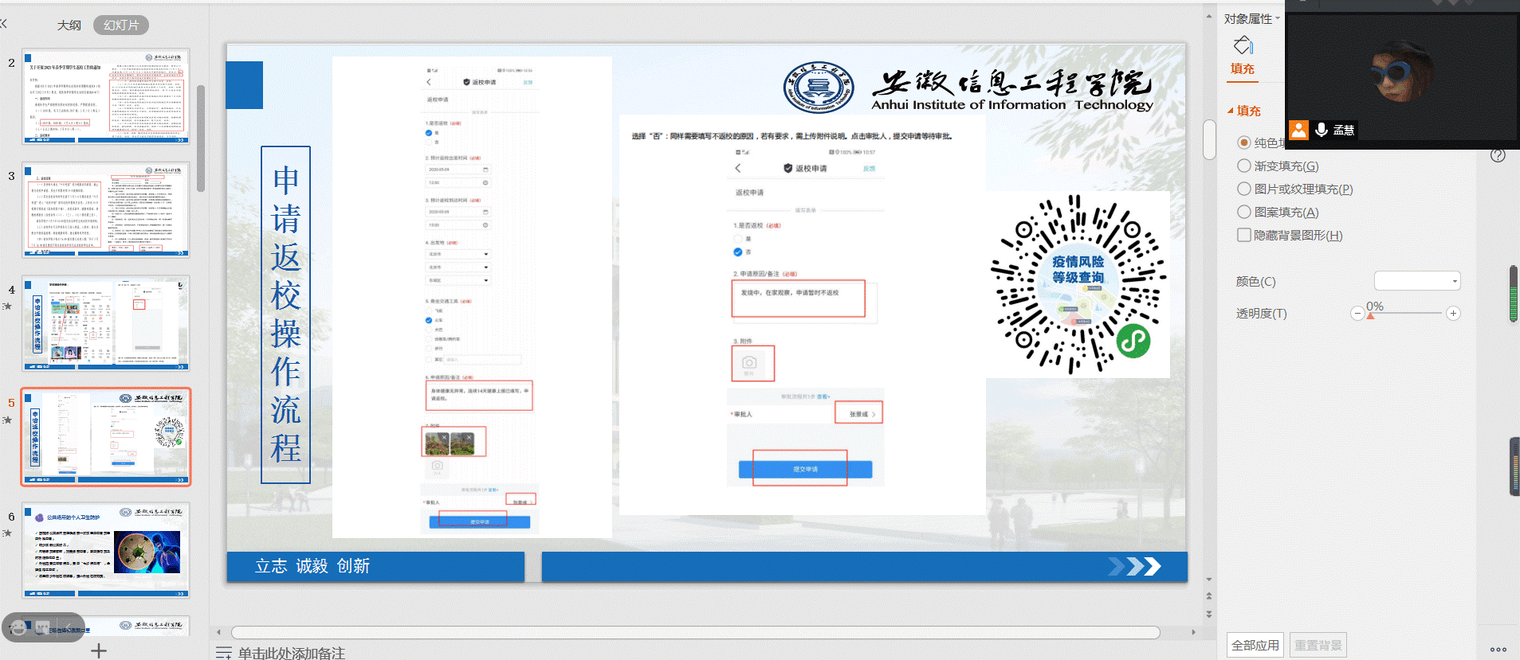Select 渐变填充 gradient fill option
Screen dimensions: 1520x660
(1243, 166)
